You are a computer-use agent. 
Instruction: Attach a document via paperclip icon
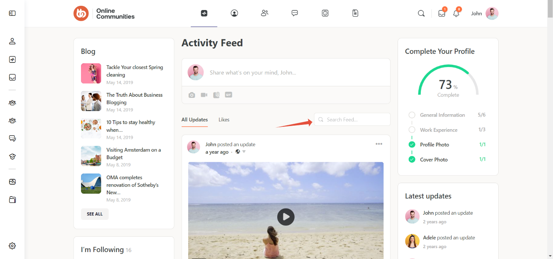(216, 95)
